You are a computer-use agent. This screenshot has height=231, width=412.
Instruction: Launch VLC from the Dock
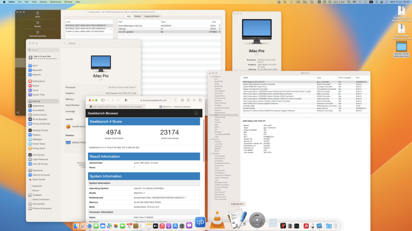coord(217,220)
